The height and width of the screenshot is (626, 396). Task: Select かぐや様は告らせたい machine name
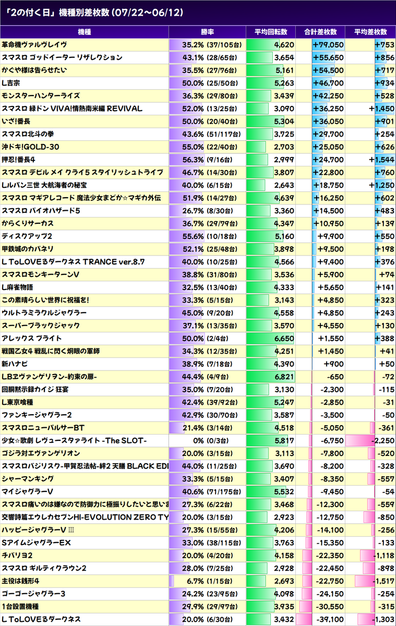[x=34, y=70]
